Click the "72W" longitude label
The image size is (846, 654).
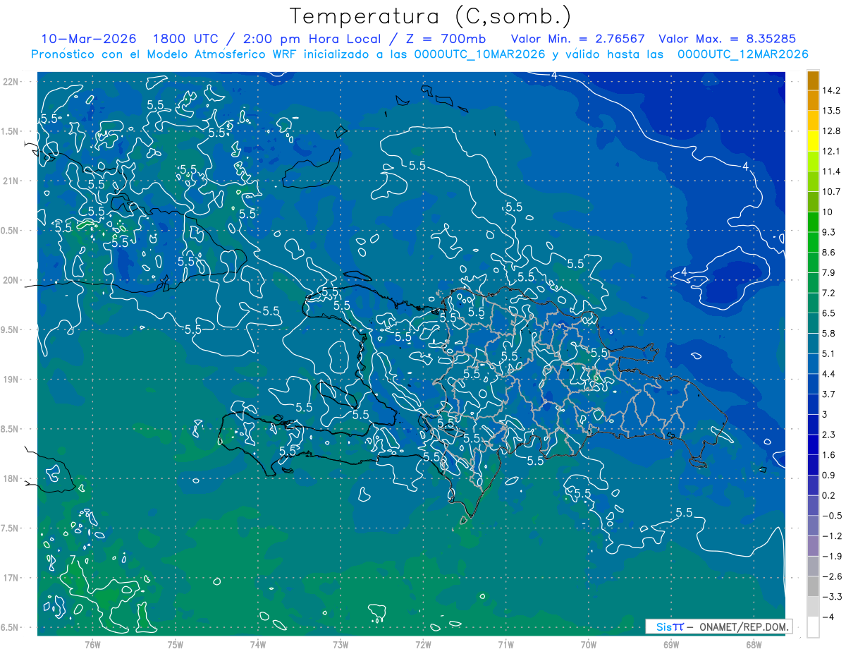click(423, 644)
